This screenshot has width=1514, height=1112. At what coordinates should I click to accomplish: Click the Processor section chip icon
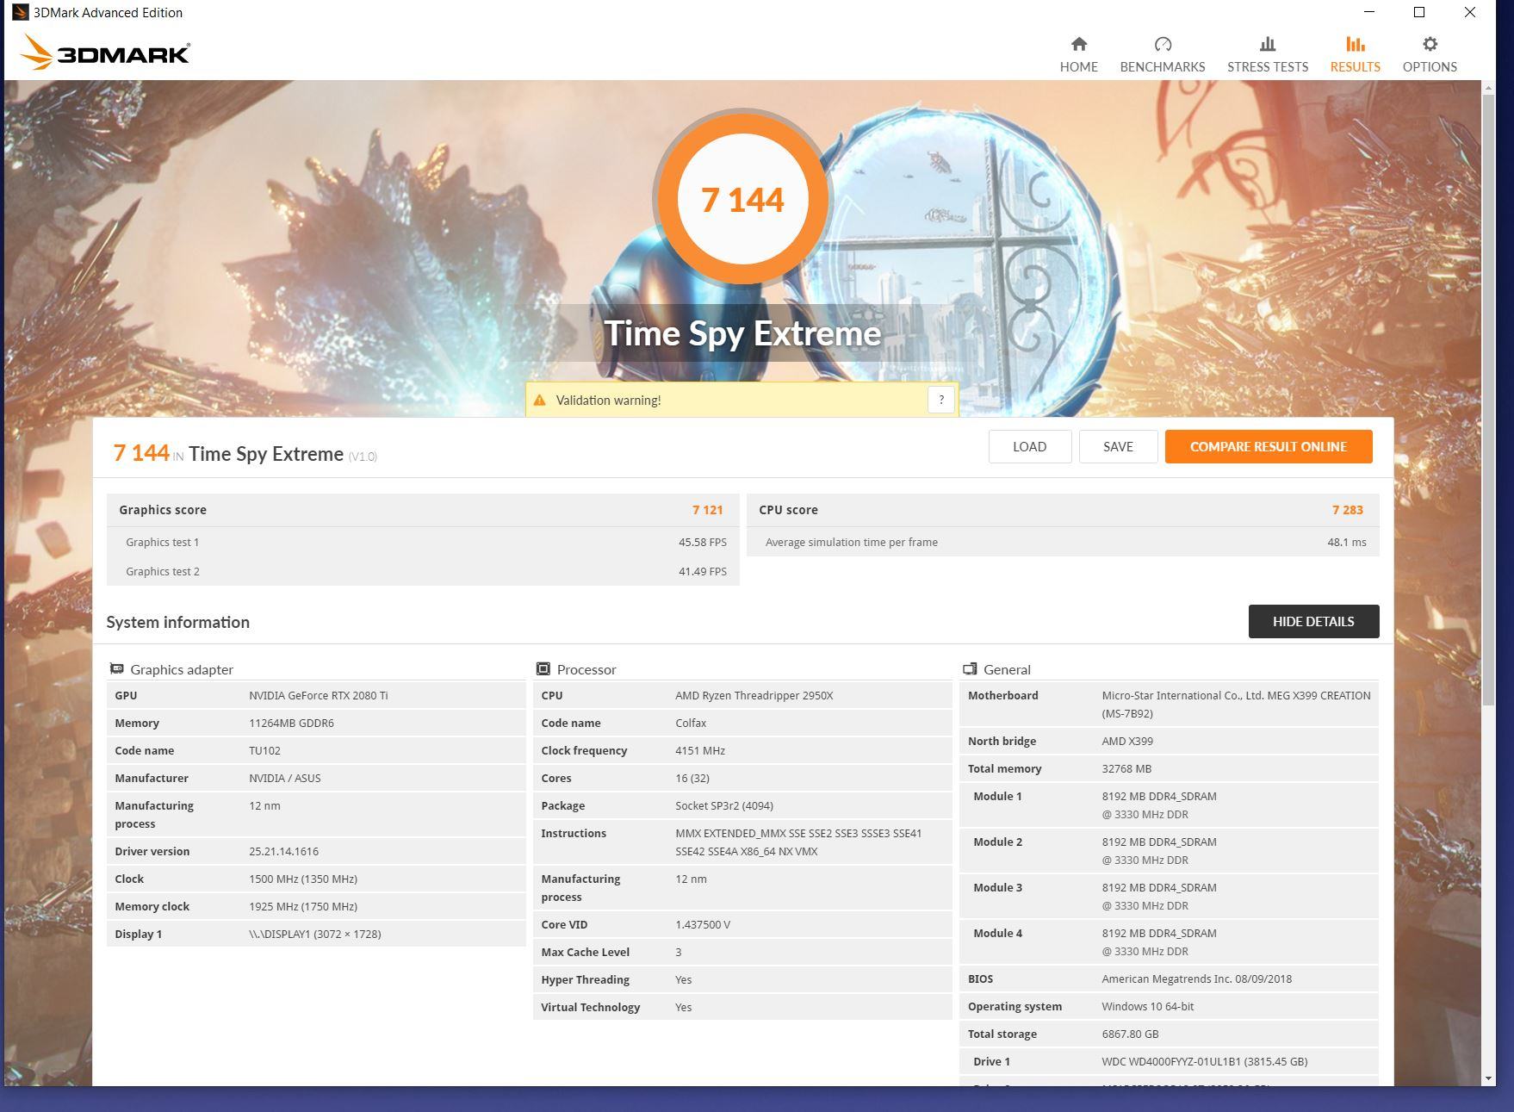pos(543,669)
